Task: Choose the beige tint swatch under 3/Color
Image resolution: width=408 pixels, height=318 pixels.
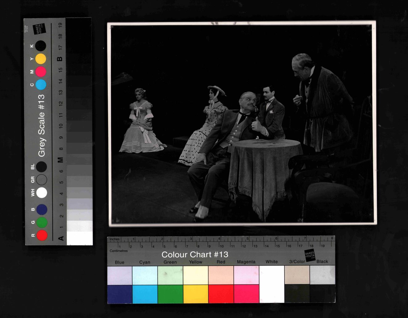Action: [x=297, y=275]
